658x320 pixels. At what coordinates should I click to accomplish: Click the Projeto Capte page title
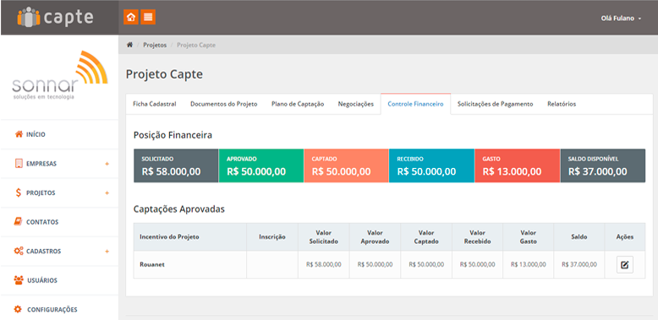click(x=164, y=74)
